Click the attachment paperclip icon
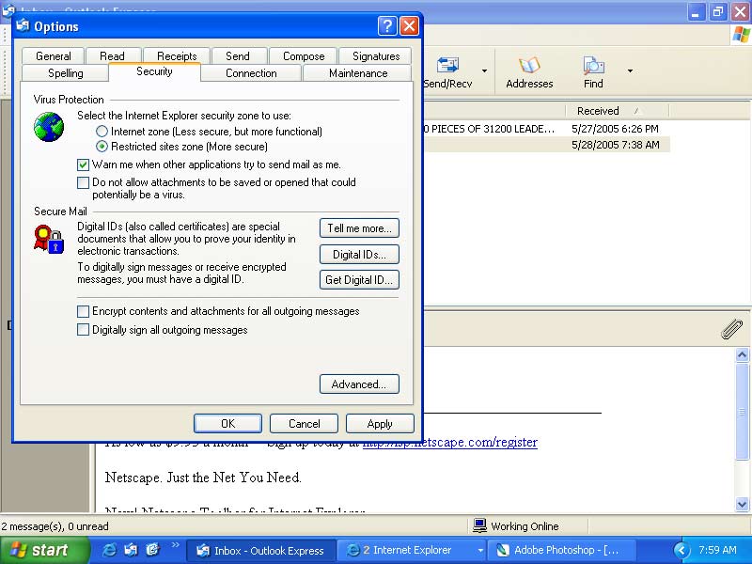The width and height of the screenshot is (752, 564). [x=732, y=329]
